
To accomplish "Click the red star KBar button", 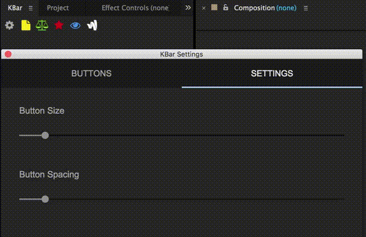I will (59, 25).
